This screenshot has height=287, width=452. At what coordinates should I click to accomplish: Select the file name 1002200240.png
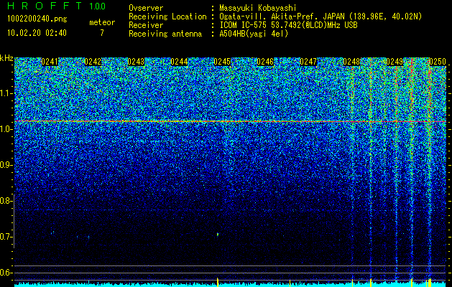[37, 19]
